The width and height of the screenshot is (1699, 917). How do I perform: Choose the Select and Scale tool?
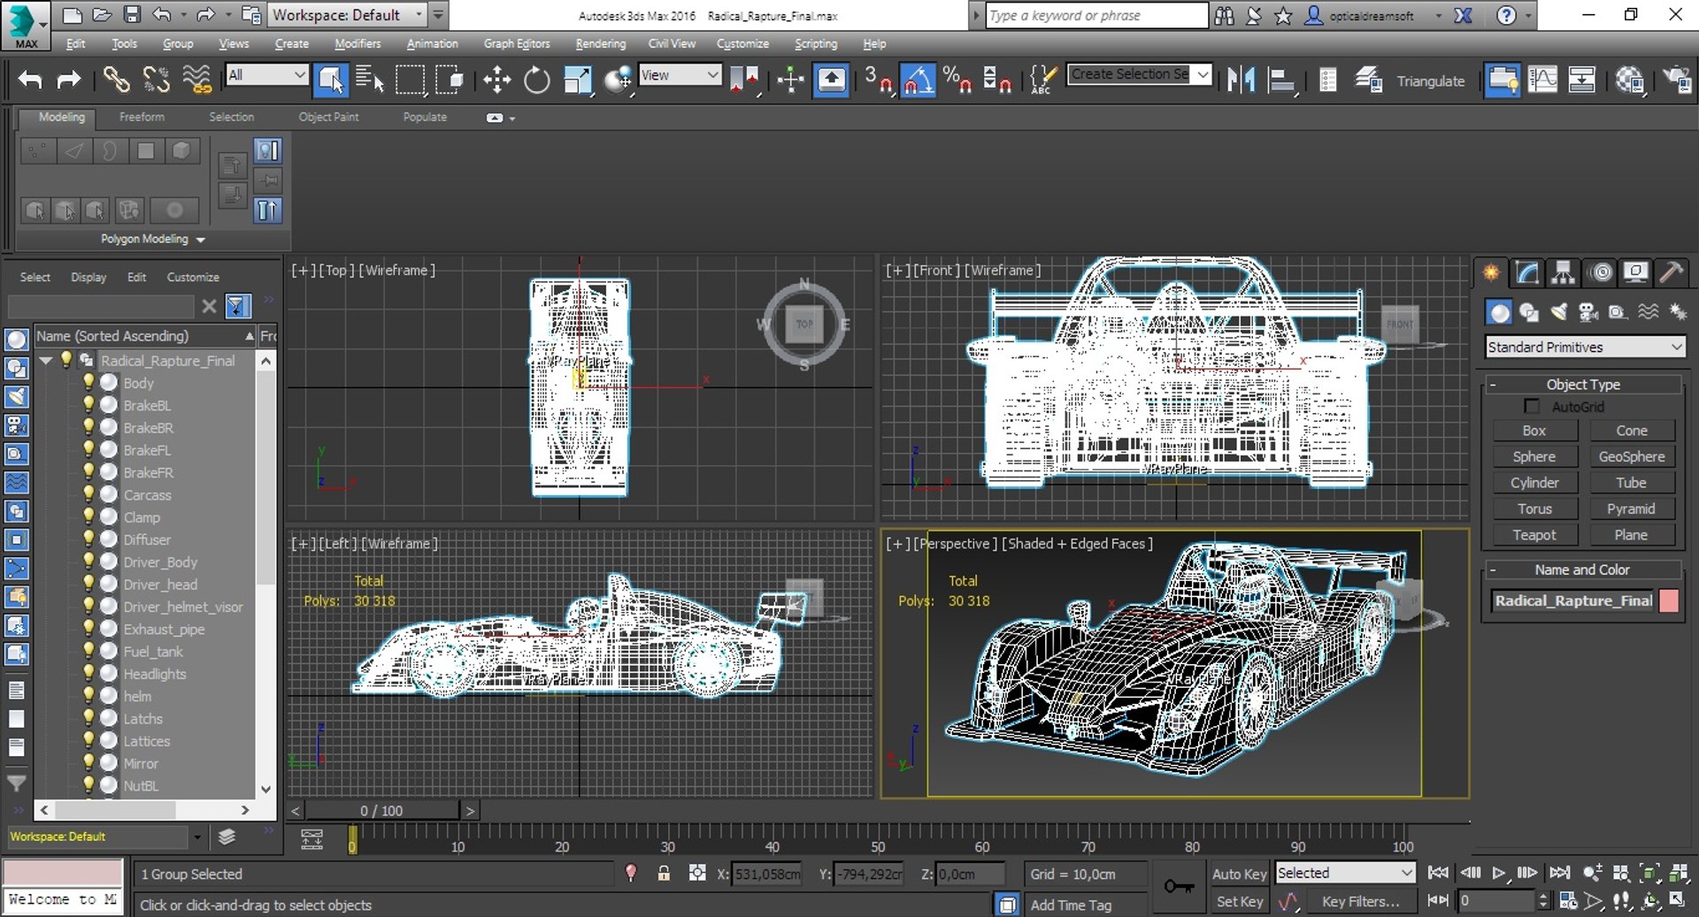[577, 80]
